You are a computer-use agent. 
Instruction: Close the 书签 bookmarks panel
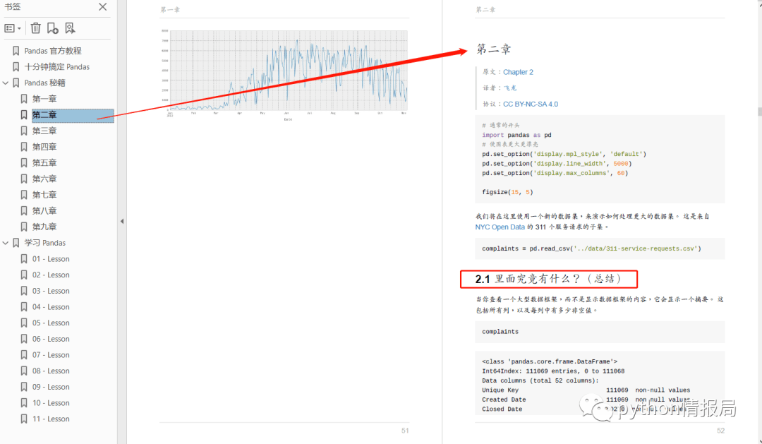pos(103,7)
